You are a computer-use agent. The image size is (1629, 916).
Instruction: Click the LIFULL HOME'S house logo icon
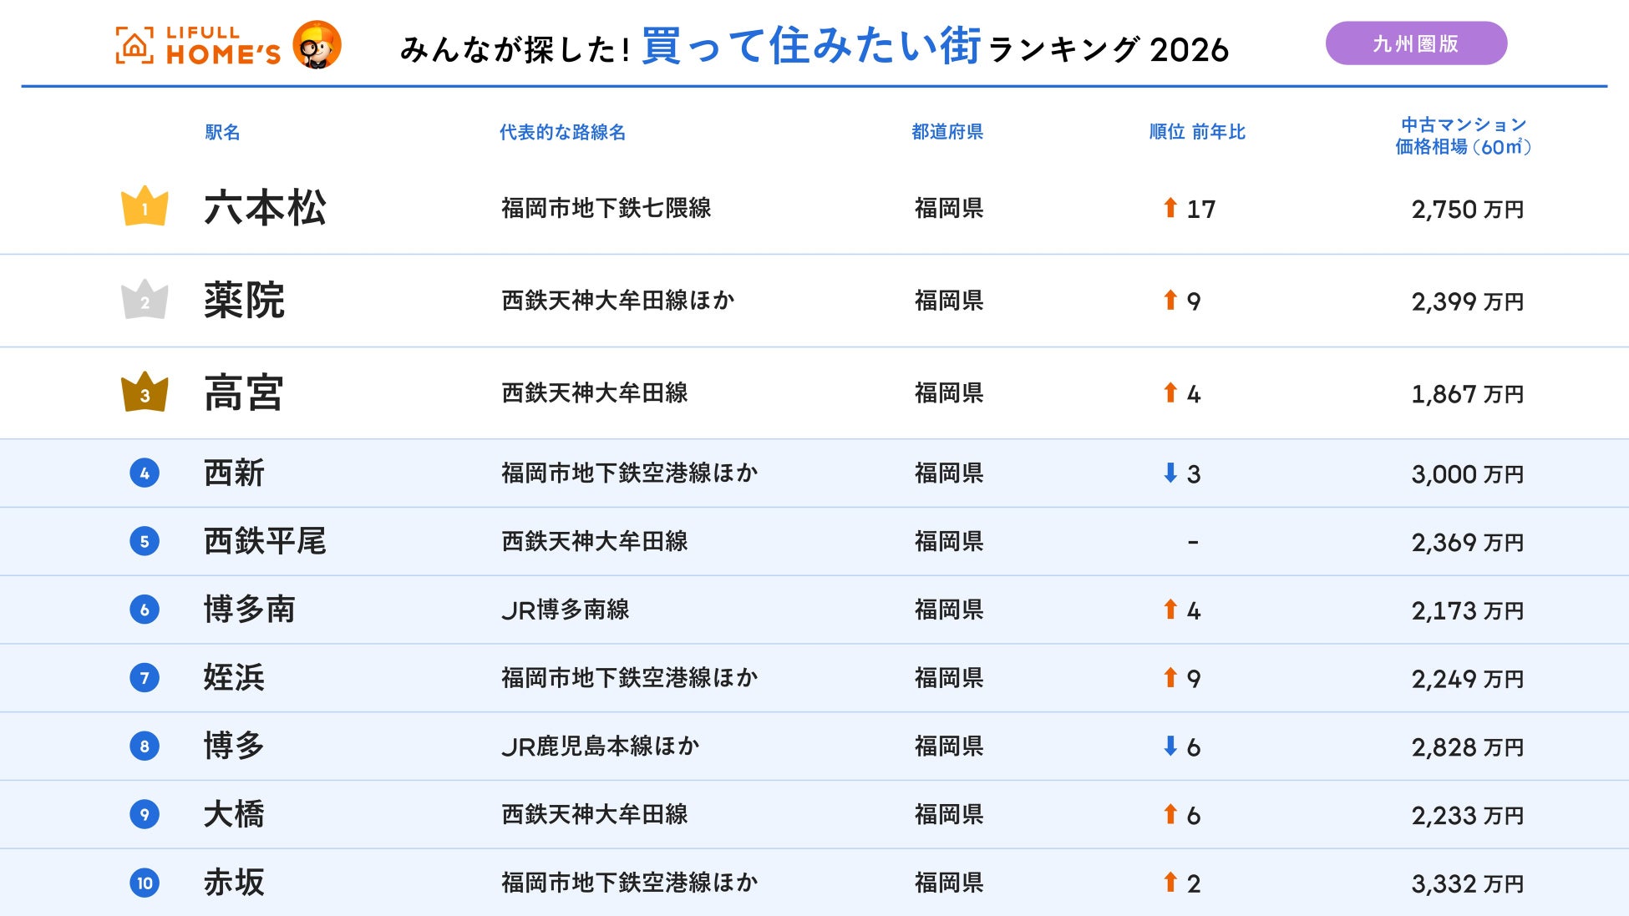coord(134,45)
